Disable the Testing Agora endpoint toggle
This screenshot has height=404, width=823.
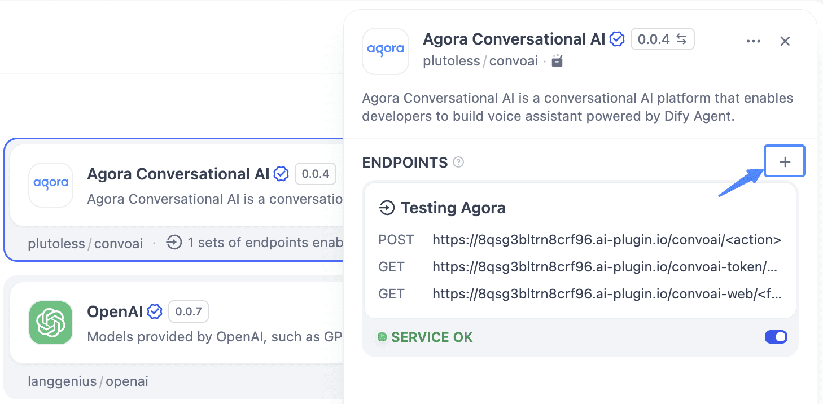point(776,337)
